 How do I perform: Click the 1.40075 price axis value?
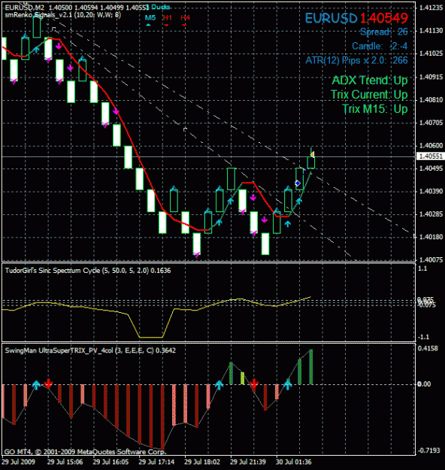(431, 260)
